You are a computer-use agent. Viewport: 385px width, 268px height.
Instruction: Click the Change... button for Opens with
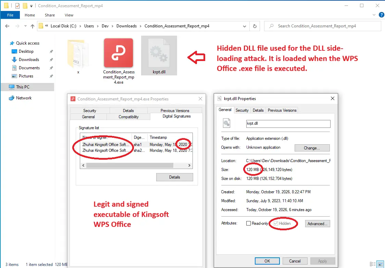pos(312,148)
